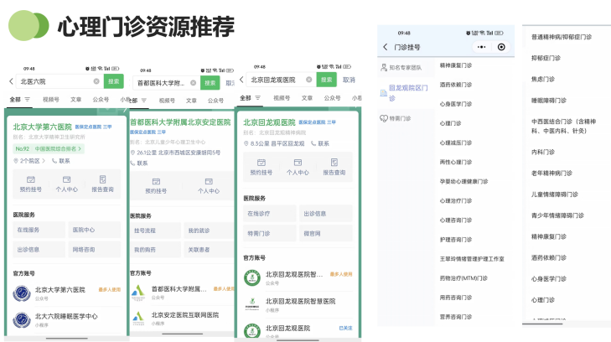Switch to 公众号 tab in 北京回龙观医院 results
This screenshot has width=611, height=342.
[x=332, y=98]
